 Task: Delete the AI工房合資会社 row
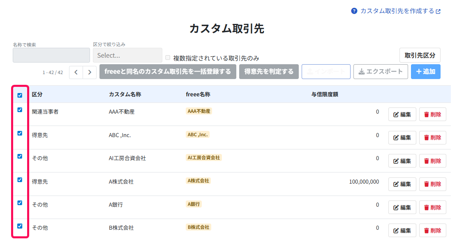point(432,161)
